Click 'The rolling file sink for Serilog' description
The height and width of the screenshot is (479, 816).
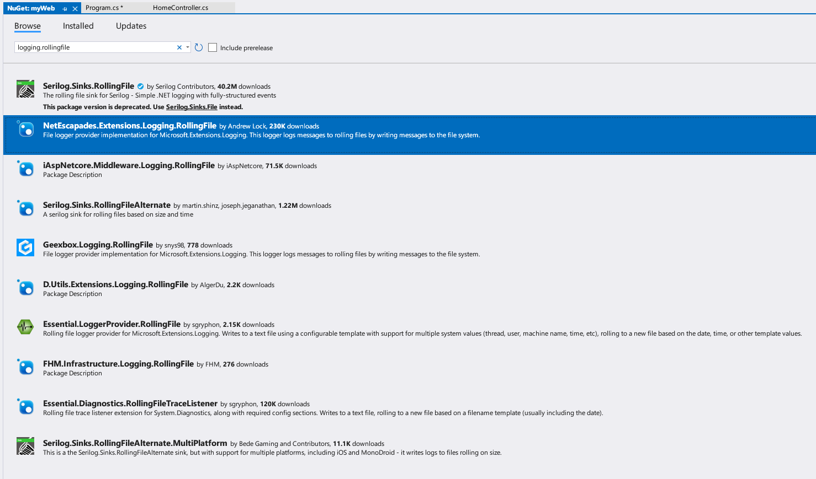tap(160, 95)
